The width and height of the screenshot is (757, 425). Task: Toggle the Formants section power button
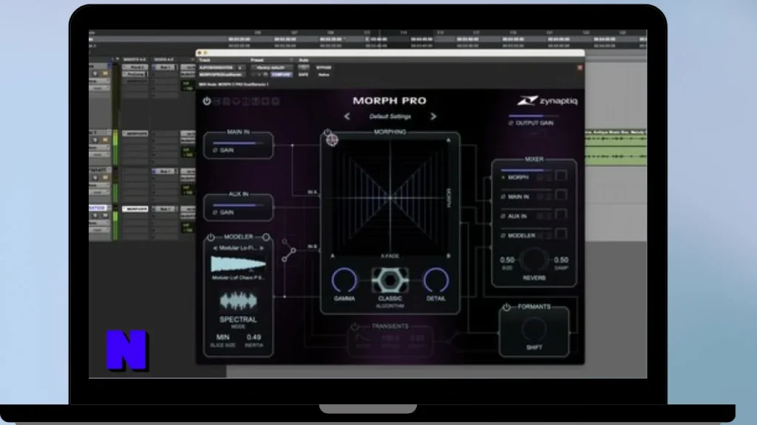coord(506,307)
